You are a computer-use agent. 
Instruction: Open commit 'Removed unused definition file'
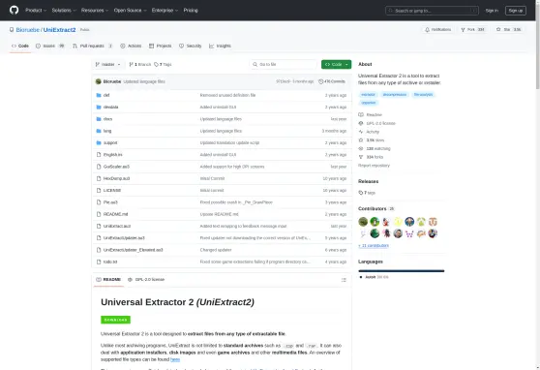(227, 95)
